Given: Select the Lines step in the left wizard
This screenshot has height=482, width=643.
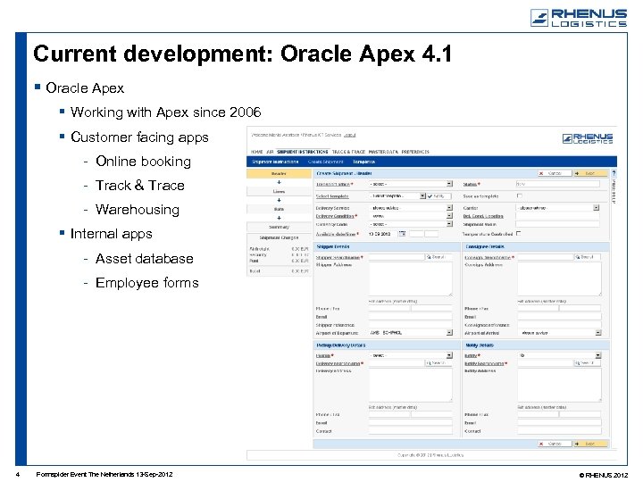Looking at the screenshot, I should [x=279, y=191].
